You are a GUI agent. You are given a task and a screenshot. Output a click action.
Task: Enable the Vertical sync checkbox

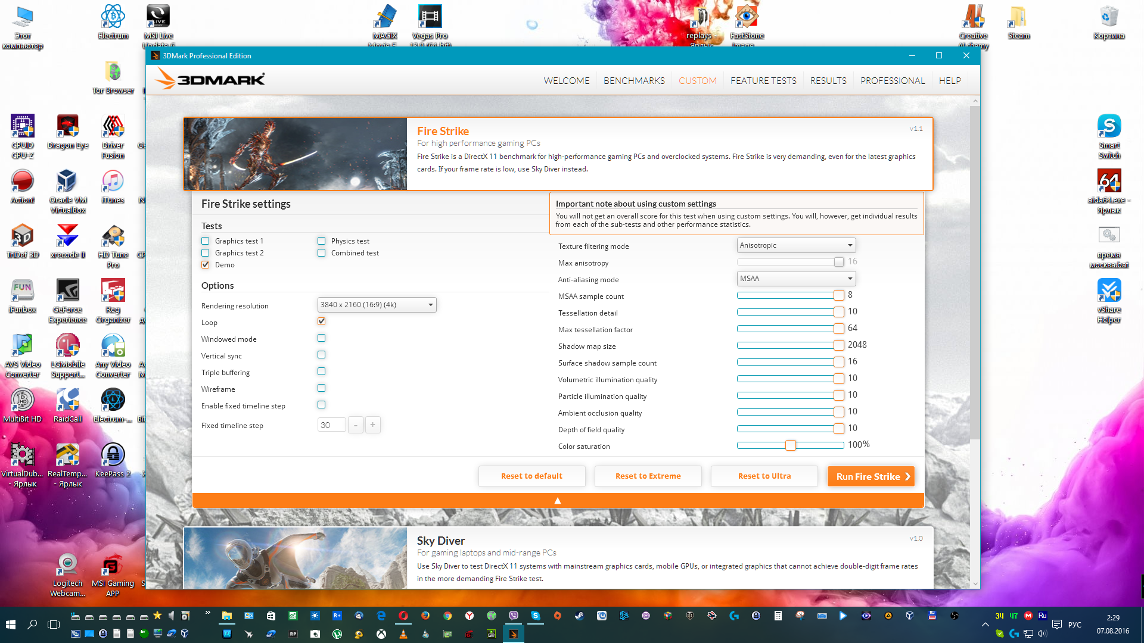point(322,355)
